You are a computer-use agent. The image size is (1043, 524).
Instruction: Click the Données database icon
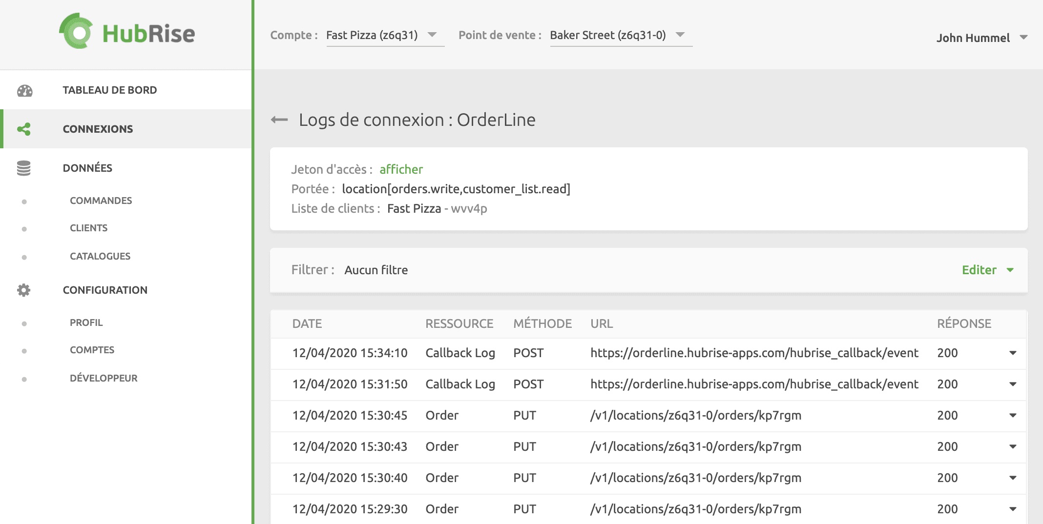click(24, 168)
